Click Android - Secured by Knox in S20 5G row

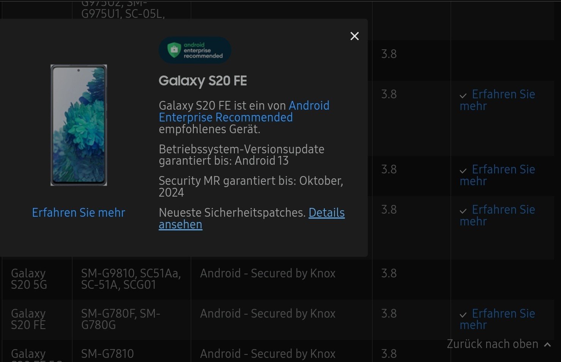click(268, 273)
